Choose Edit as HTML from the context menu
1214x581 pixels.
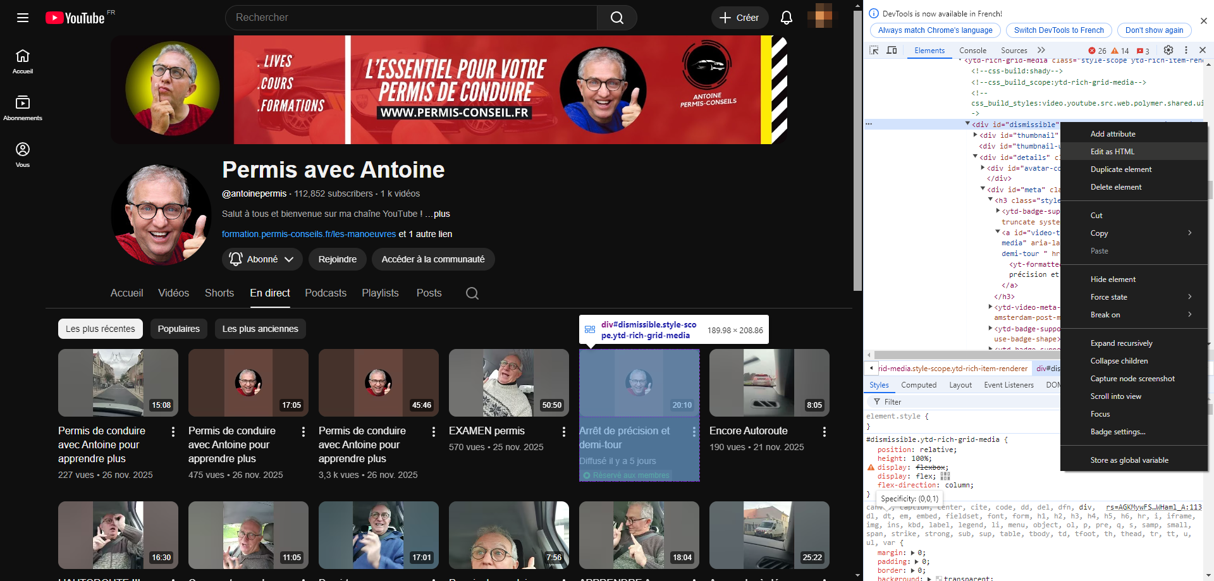point(1112,152)
